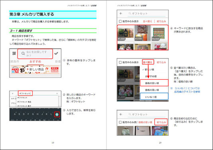Open the red-boxed 並べ替え sort dropdown
This screenshot has width=213, height=150.
pos(148,62)
